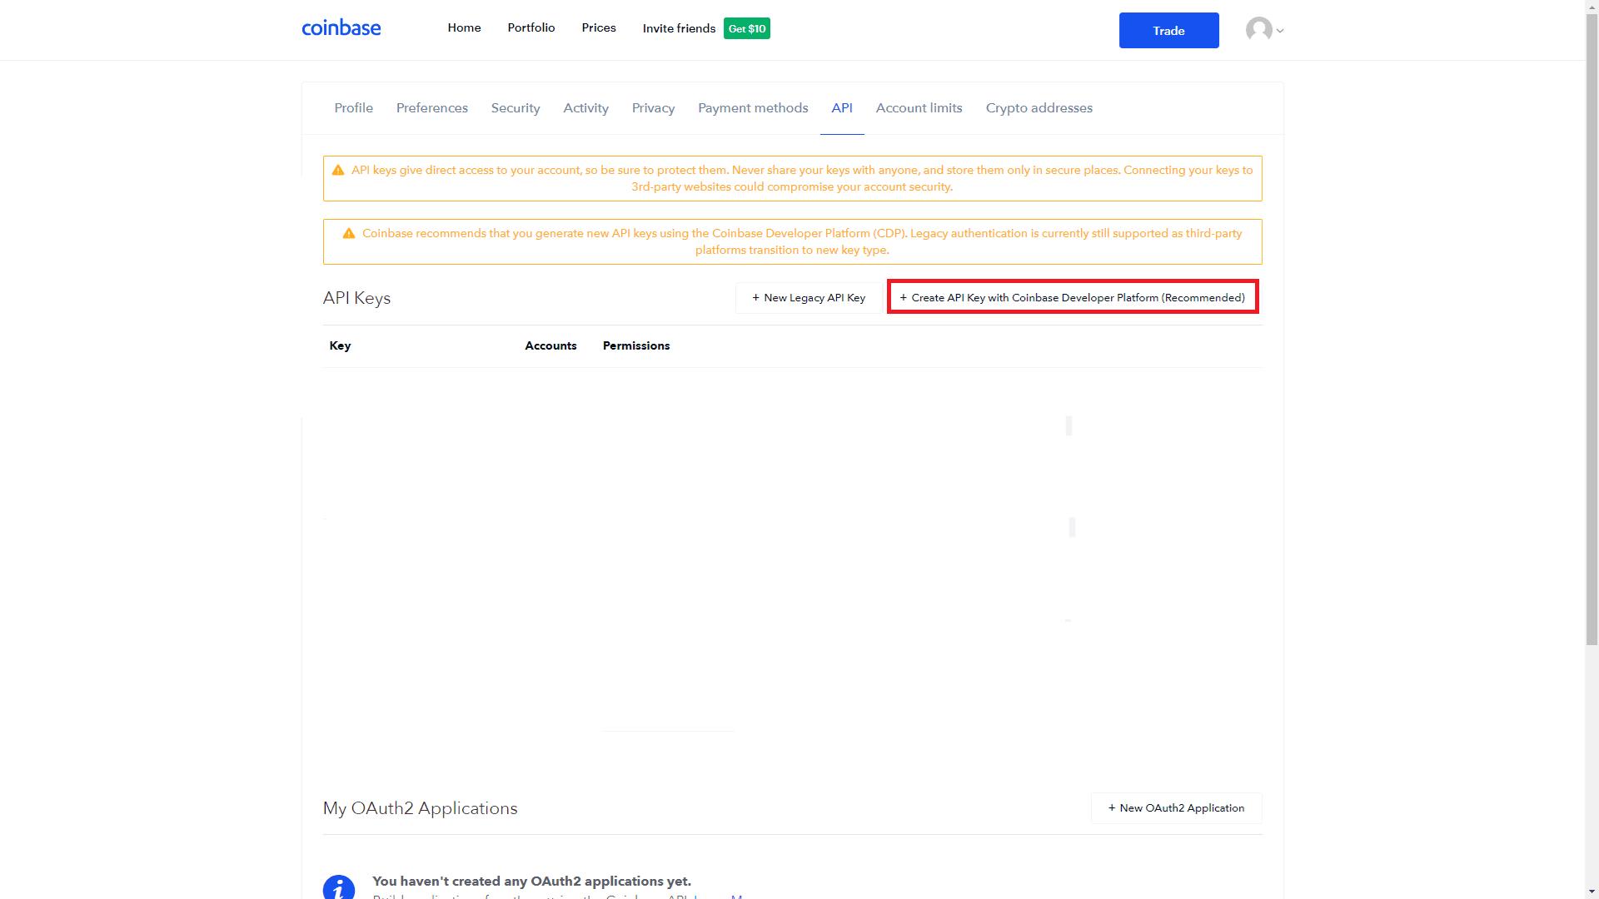This screenshot has height=899, width=1599.
Task: Open the Crypto addresses tab
Action: [1039, 108]
